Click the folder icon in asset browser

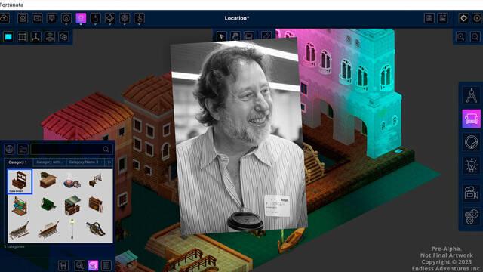pos(23,150)
